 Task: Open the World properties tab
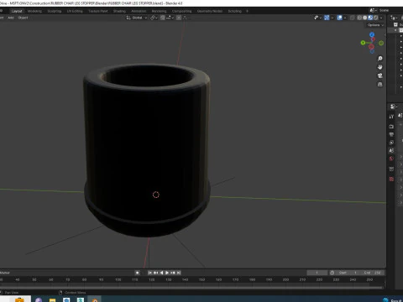point(391,159)
